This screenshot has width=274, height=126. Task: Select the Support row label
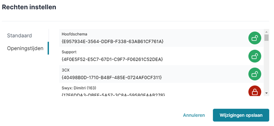tap(69, 52)
